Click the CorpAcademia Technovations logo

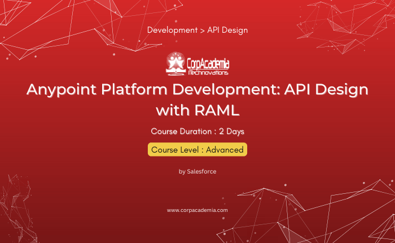tap(197, 64)
